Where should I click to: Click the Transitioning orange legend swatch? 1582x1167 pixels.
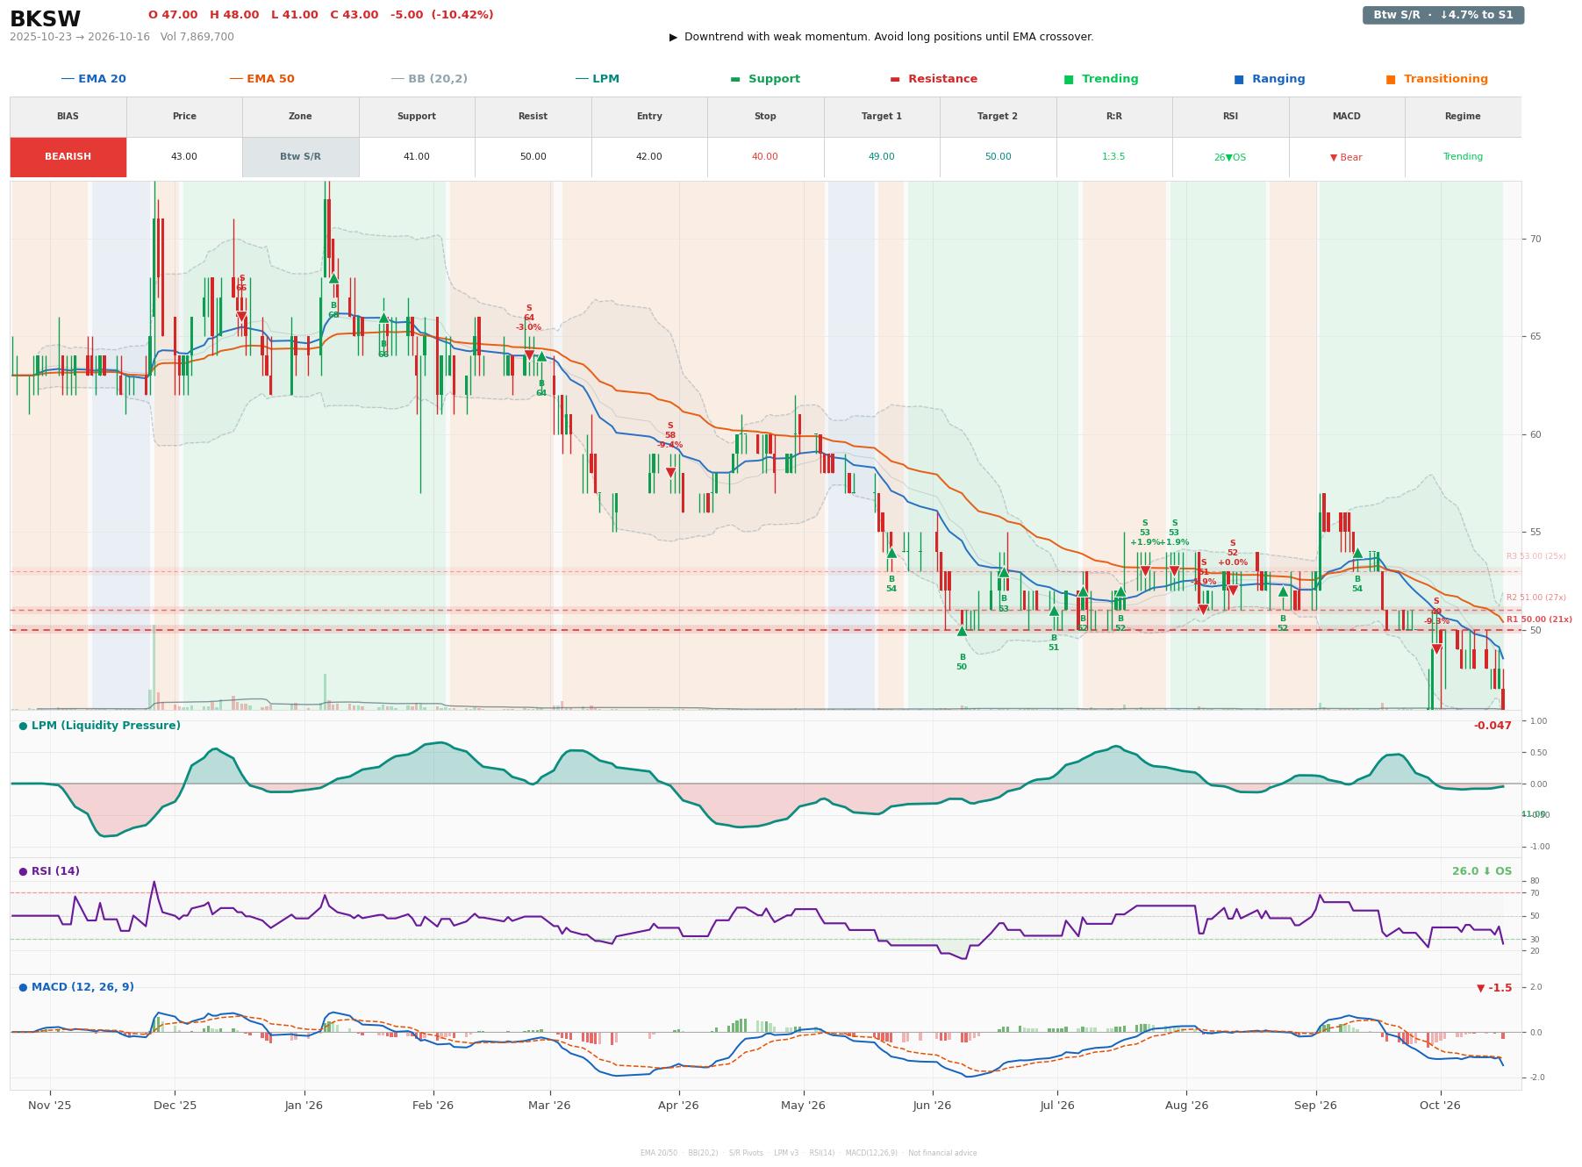click(1391, 79)
